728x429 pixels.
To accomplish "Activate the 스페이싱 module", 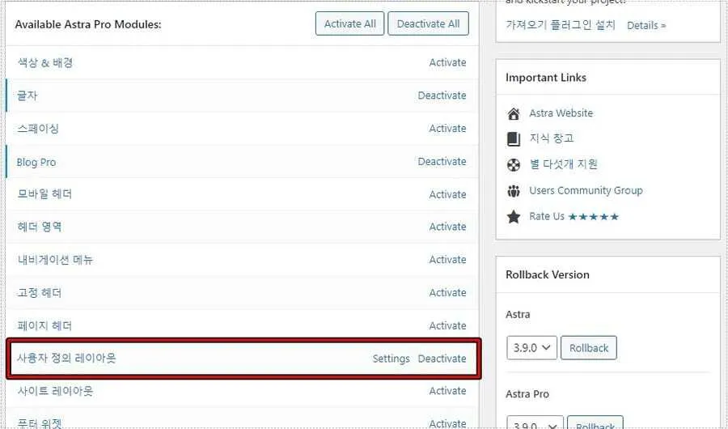I will [447, 128].
